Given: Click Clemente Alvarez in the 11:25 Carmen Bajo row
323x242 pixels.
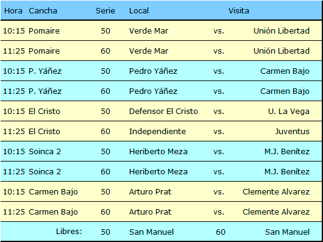Looking at the screenshot, I should (x=276, y=212).
